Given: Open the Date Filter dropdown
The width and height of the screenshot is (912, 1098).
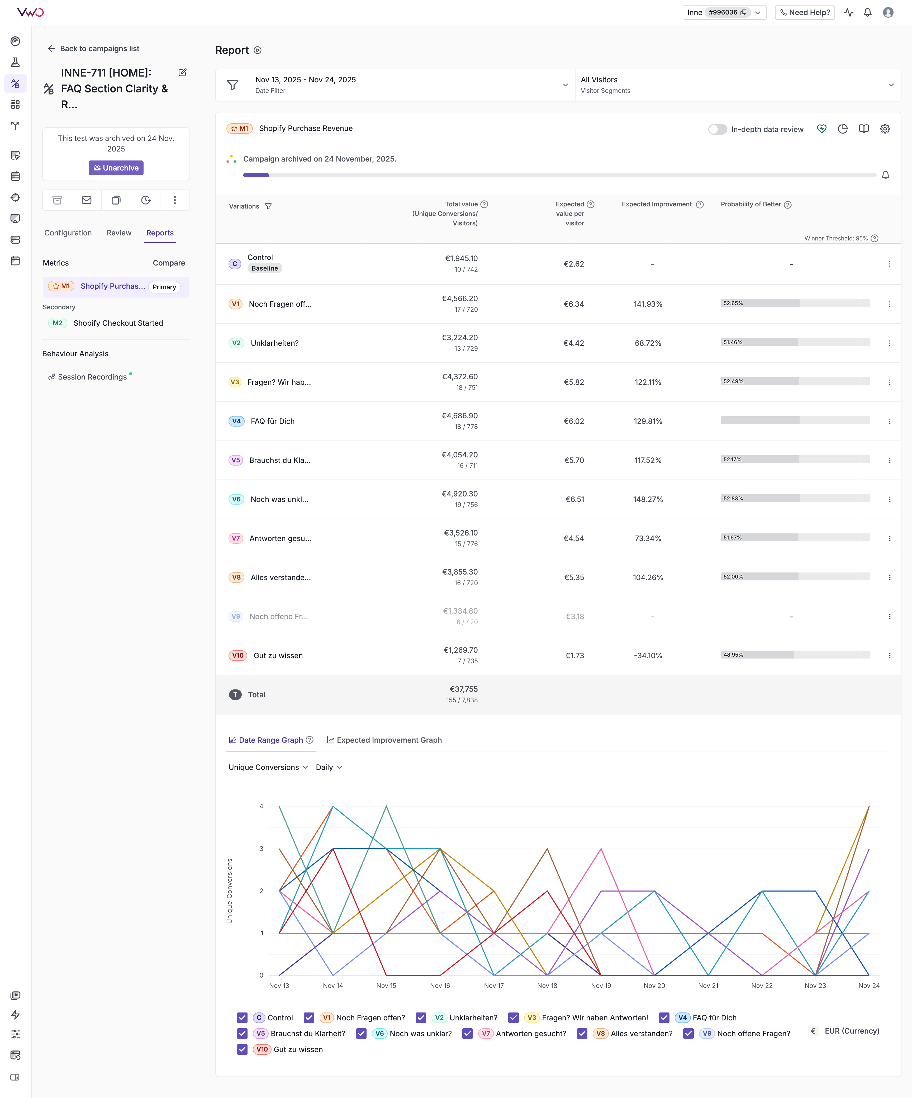Looking at the screenshot, I should (x=411, y=85).
